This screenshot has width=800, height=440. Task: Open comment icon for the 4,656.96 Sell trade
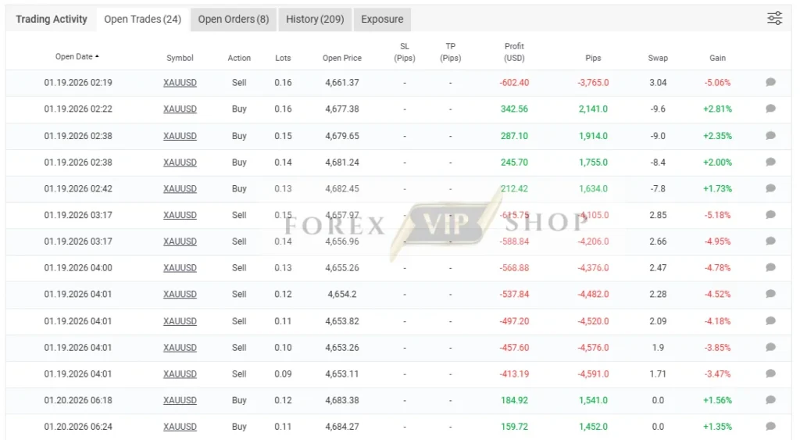coord(770,241)
